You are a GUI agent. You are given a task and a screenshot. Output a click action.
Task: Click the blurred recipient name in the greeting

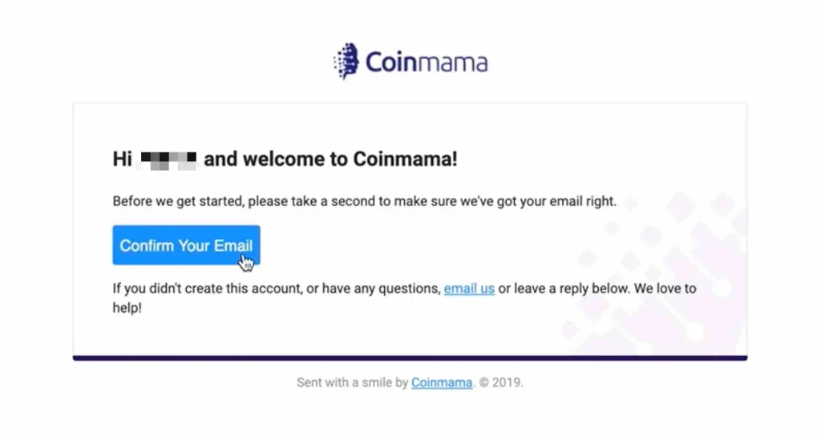168,159
